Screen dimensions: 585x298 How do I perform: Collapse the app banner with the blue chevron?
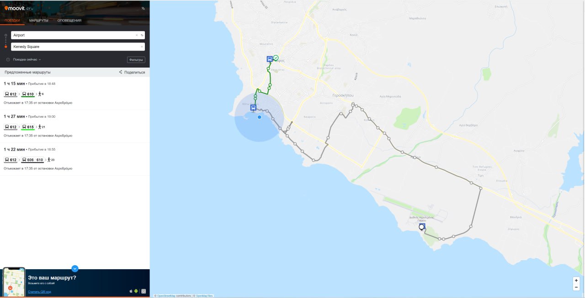coord(75,269)
